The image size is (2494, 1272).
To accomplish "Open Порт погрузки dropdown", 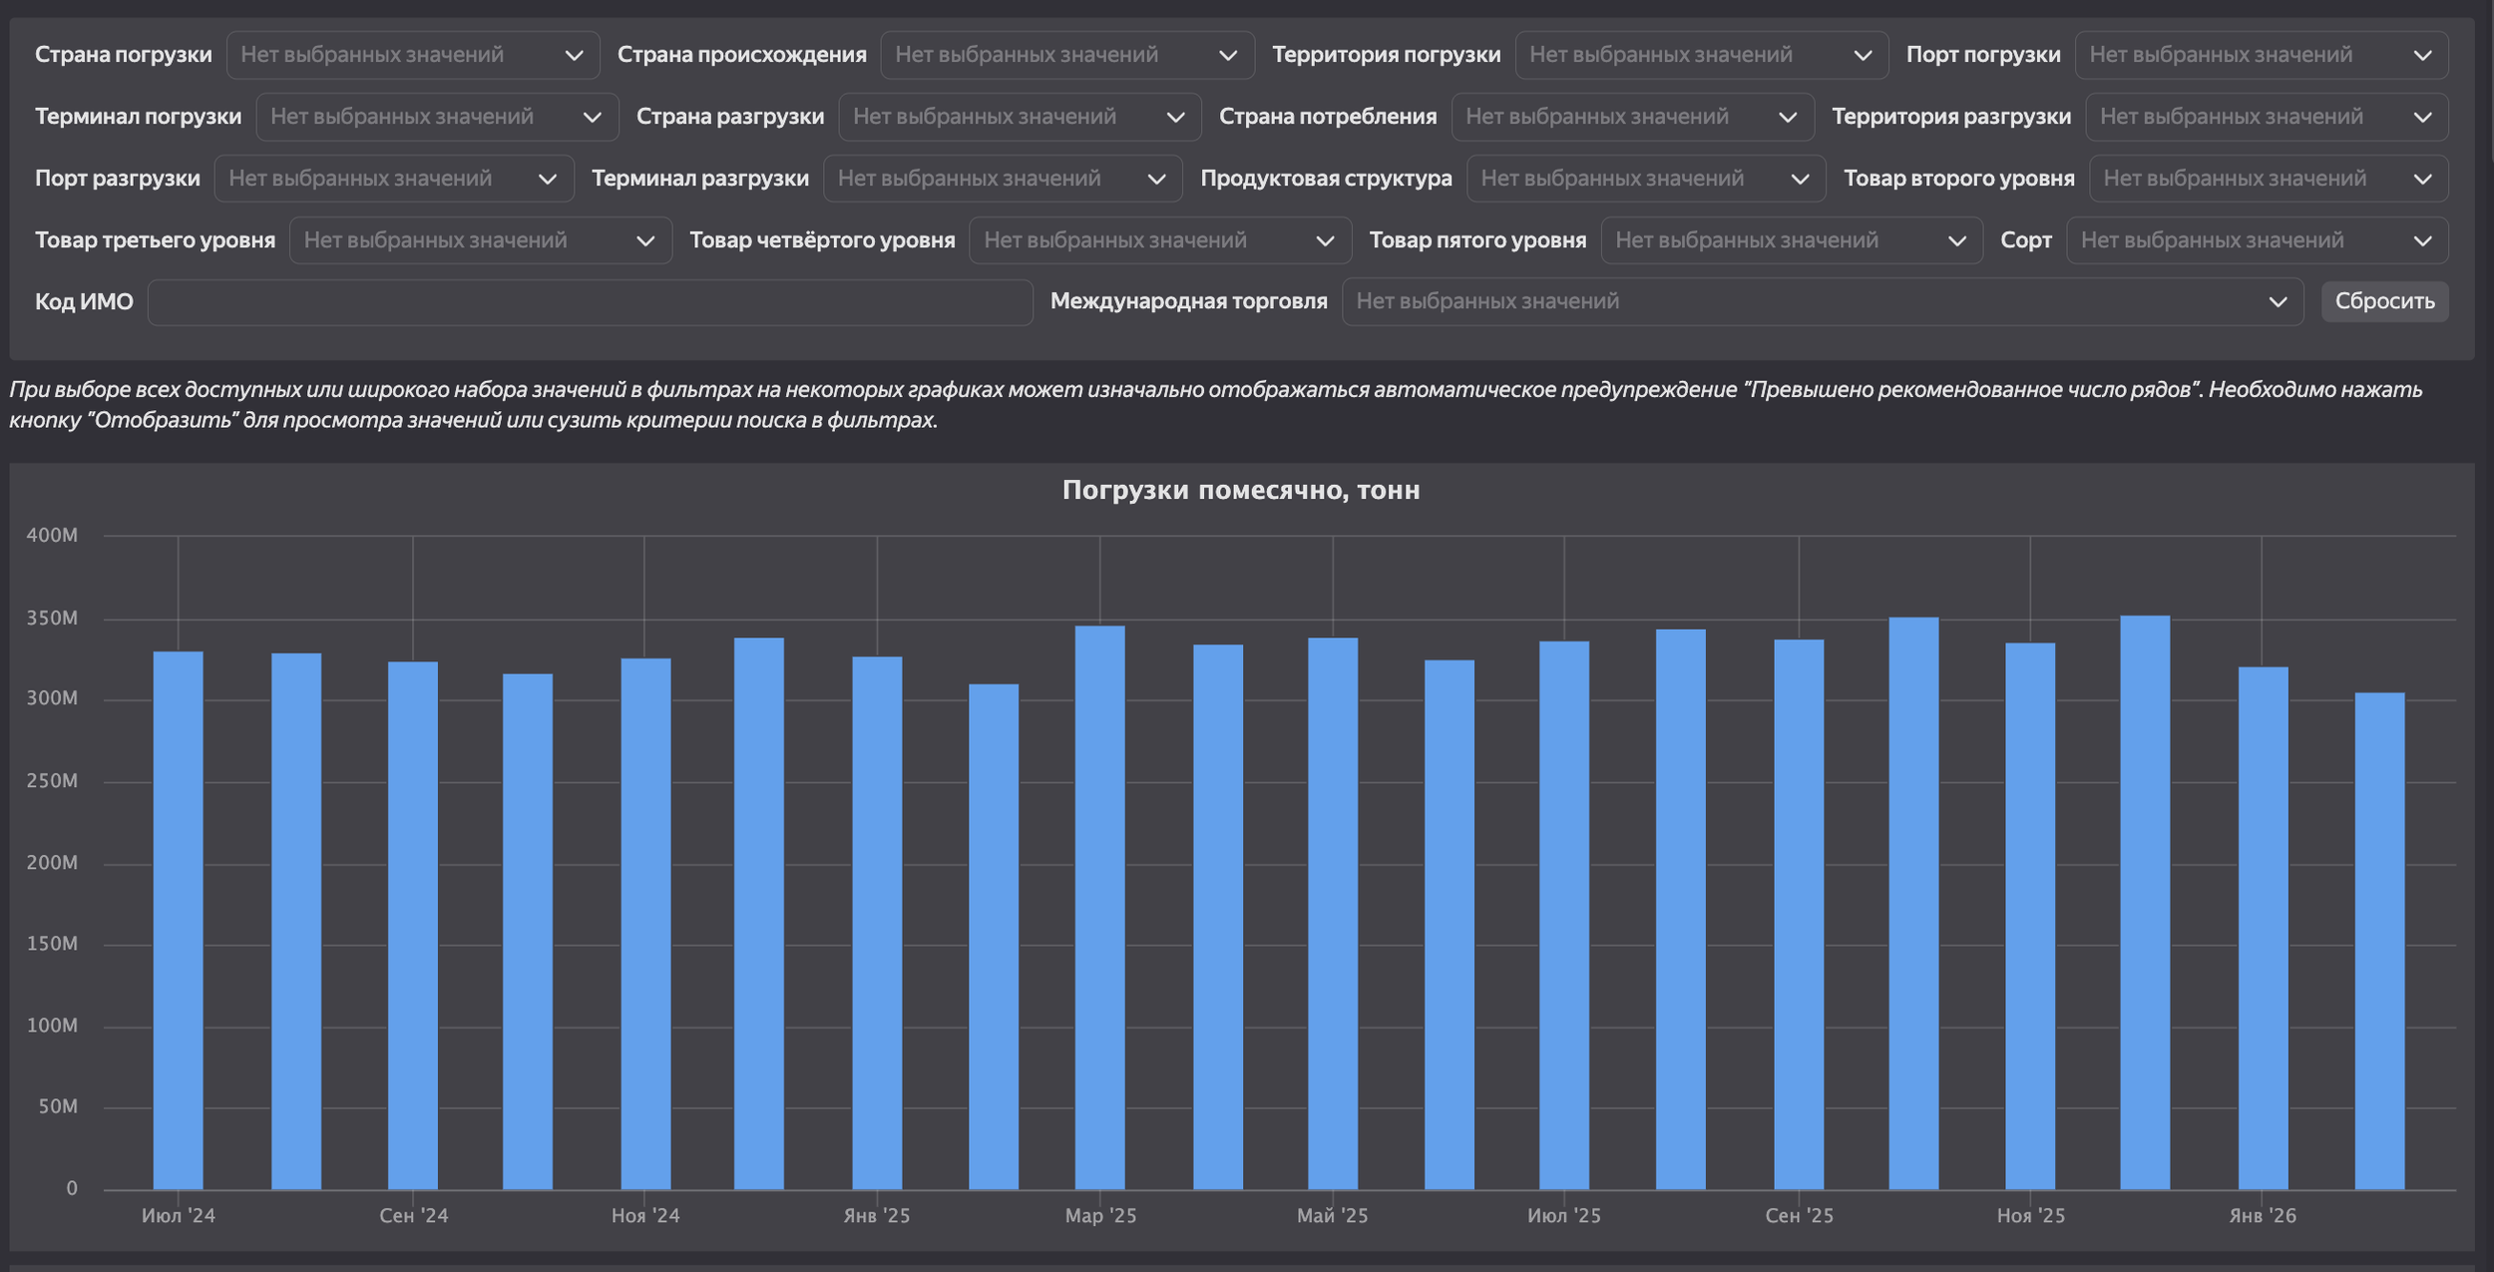I will click(x=2260, y=55).
